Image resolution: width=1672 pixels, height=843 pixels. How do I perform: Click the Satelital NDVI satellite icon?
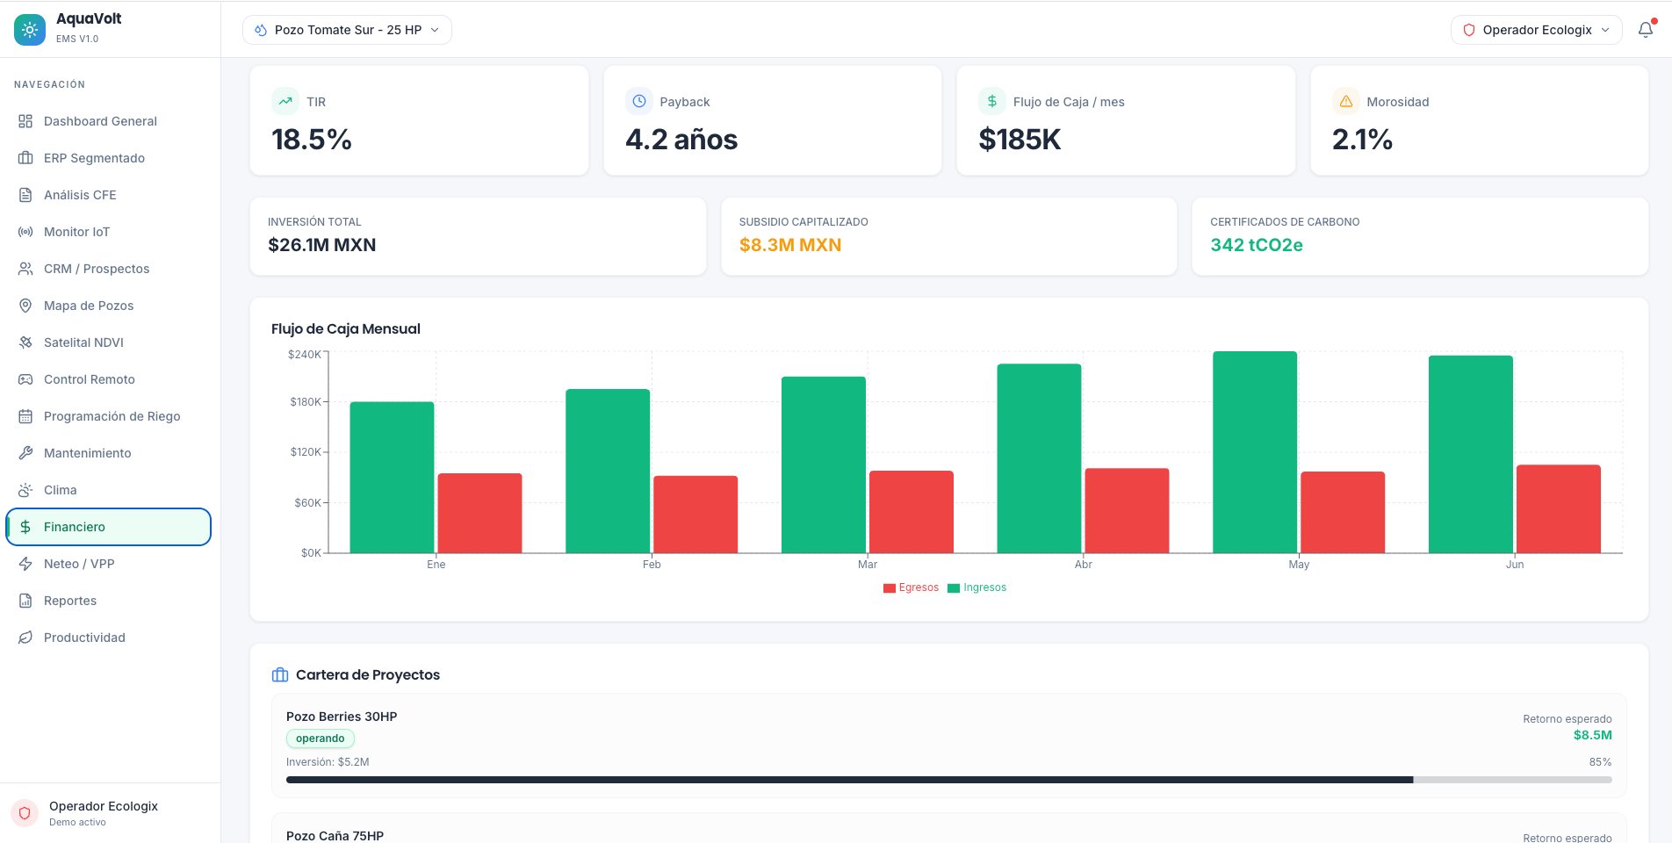[x=25, y=342]
